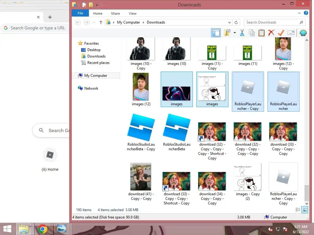Select the RobloxPlayerLauncher - Copy file

248,91
